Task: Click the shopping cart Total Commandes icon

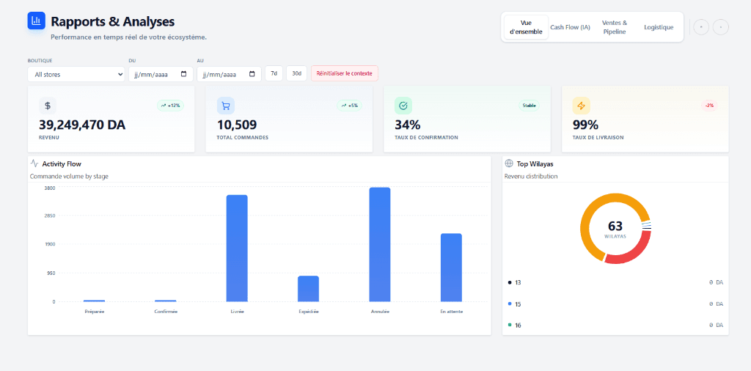Action: tap(226, 106)
